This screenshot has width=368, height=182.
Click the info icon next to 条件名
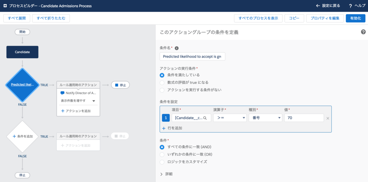(177, 48)
